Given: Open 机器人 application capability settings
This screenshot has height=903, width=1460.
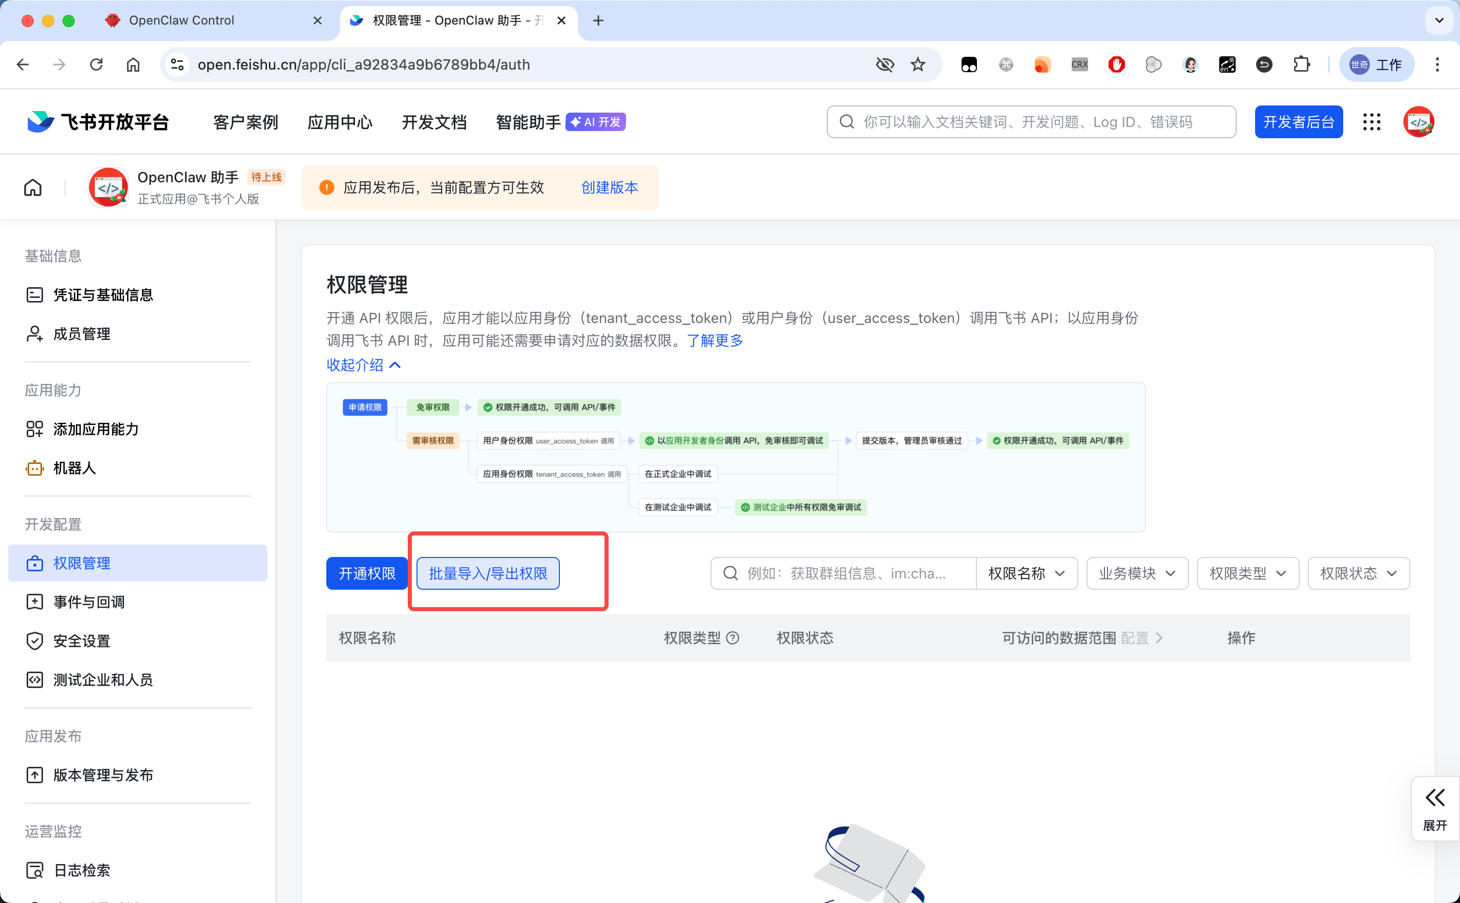Looking at the screenshot, I should (x=73, y=468).
